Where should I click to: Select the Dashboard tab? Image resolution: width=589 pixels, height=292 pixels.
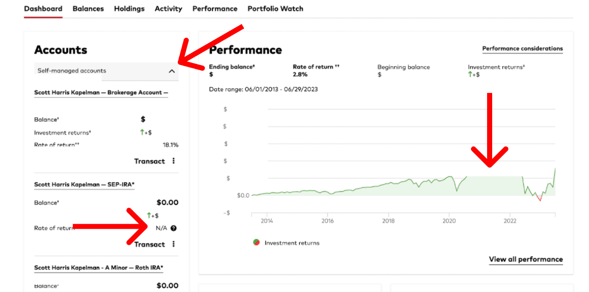tap(43, 8)
